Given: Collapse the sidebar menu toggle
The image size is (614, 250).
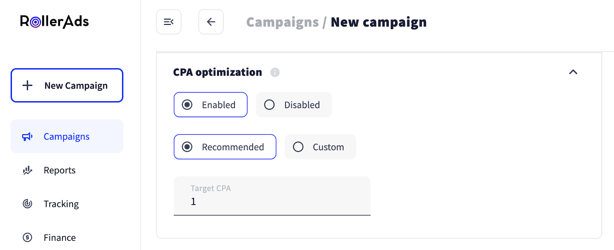Looking at the screenshot, I should [168, 22].
